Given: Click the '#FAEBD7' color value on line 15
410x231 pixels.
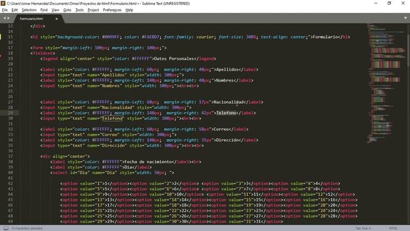Looking at the screenshot, I should pos(151,37).
